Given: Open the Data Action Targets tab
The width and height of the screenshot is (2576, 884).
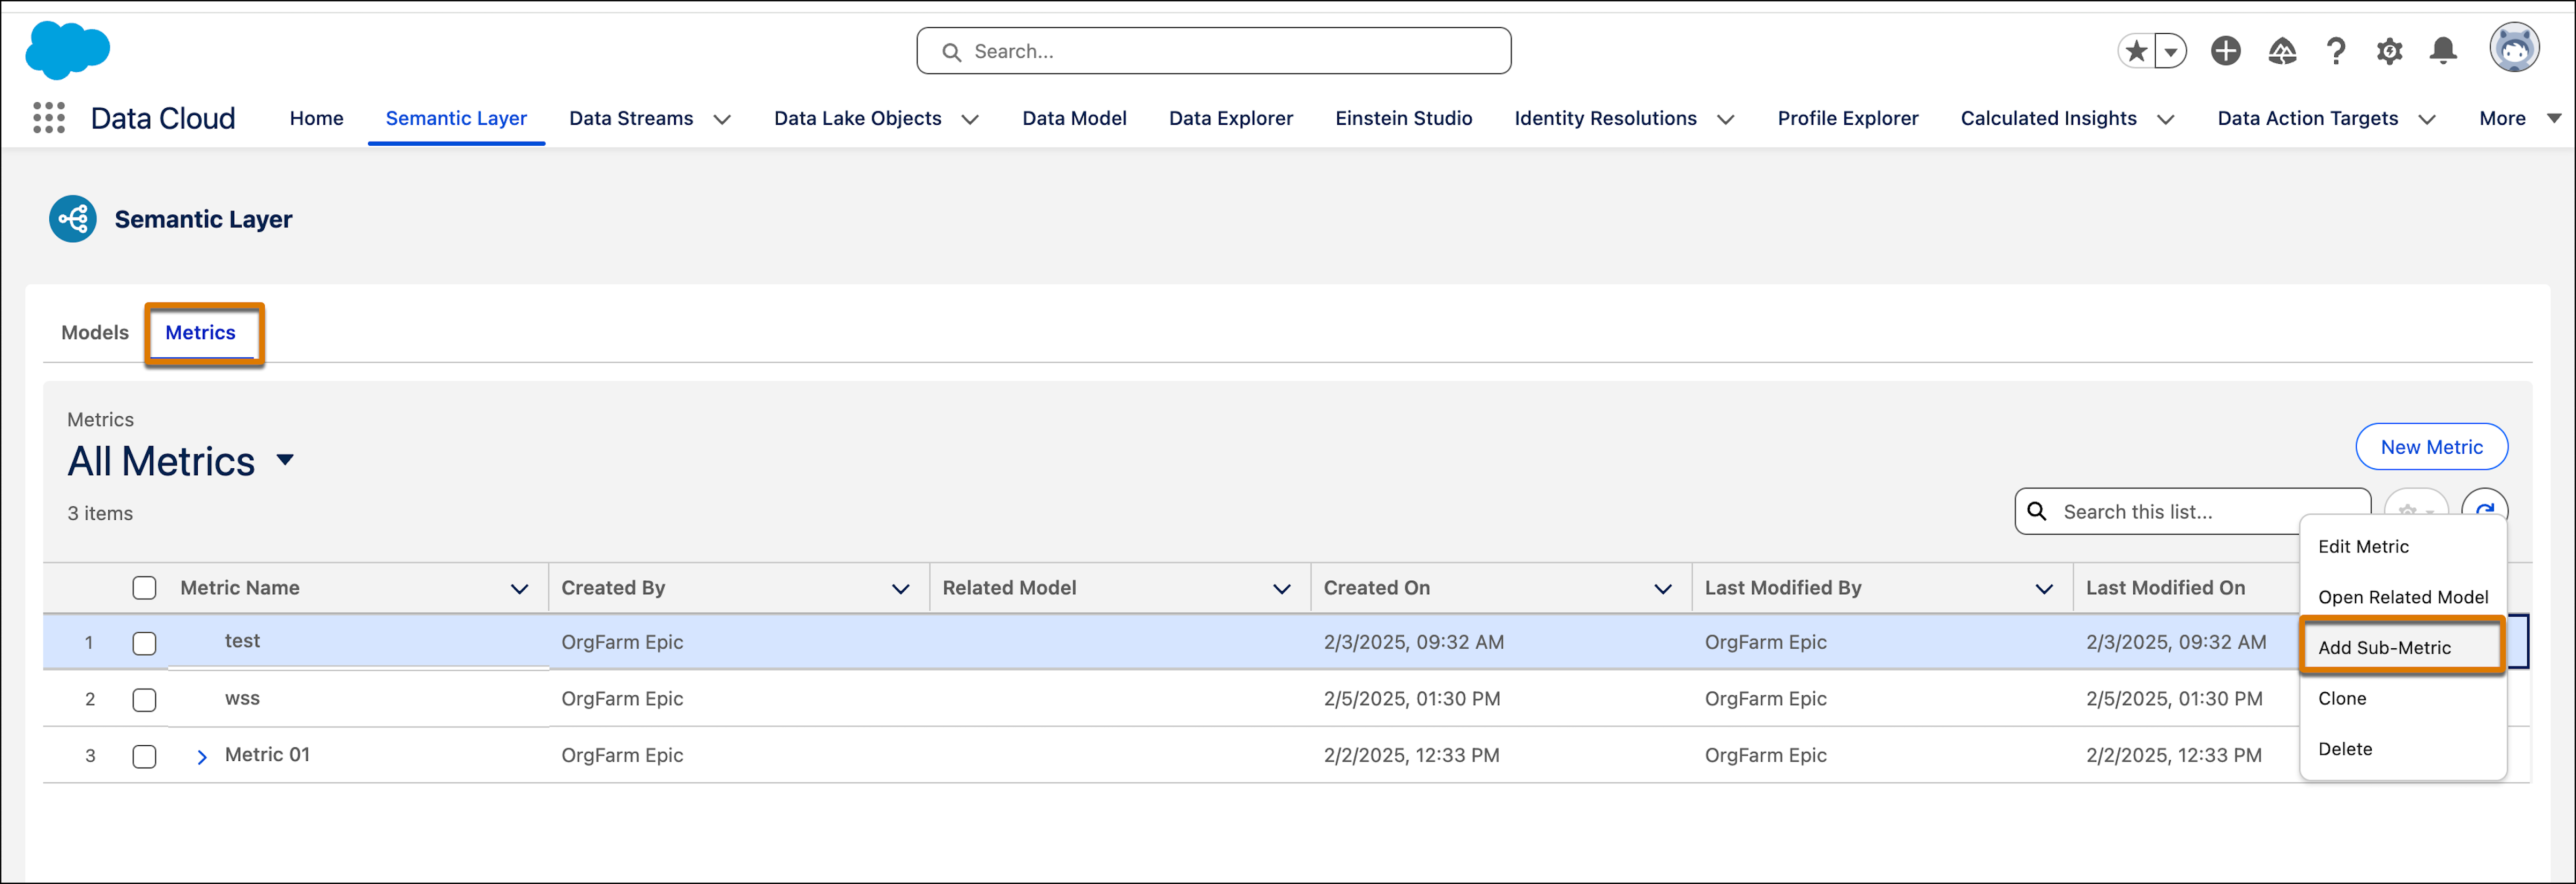Looking at the screenshot, I should tap(2308, 118).
